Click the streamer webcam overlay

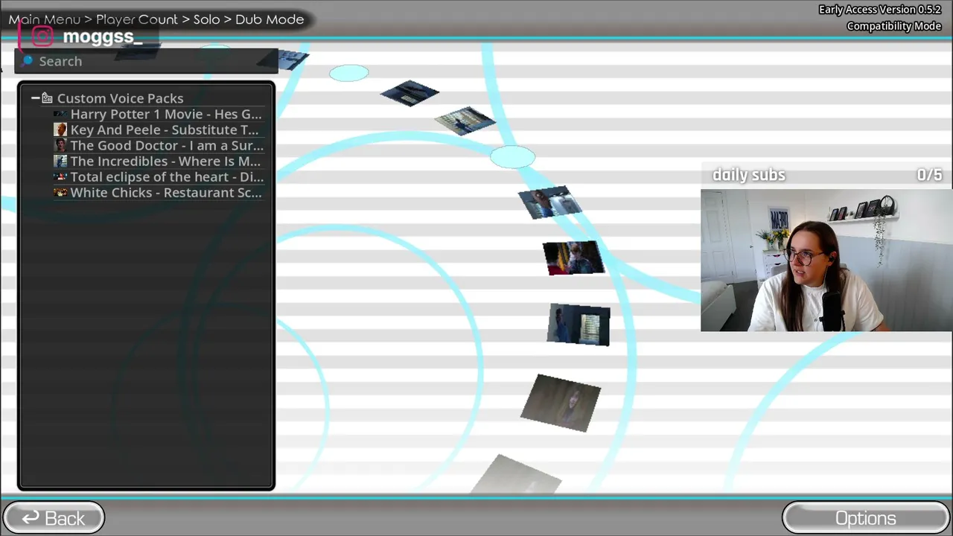click(826, 260)
